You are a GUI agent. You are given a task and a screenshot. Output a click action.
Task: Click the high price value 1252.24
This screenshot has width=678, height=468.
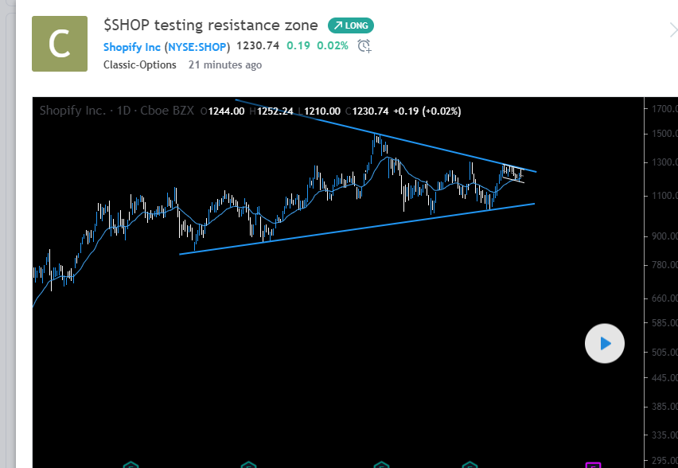275,111
